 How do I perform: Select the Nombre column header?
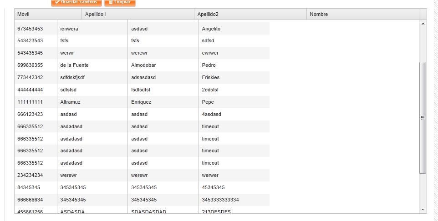(x=362, y=14)
